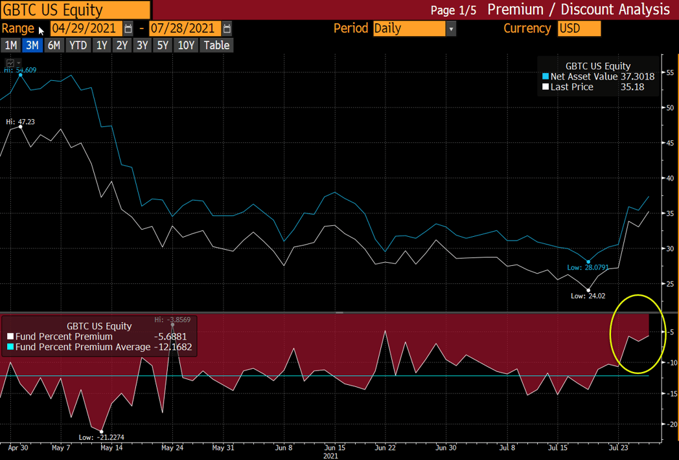Click the premium average figure -12.1682
679x460 pixels.
[173, 347]
